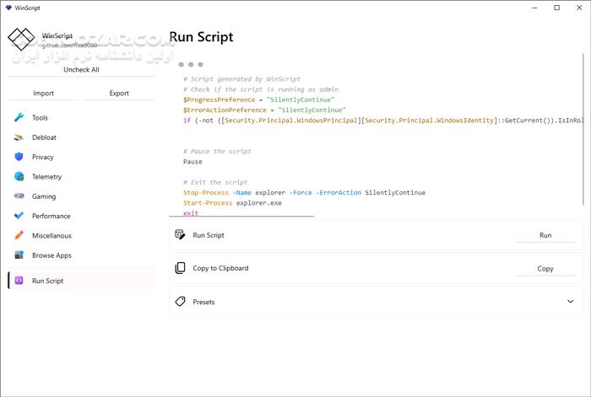Click the Run Script page heading
The image size is (591, 397).
click(x=201, y=37)
